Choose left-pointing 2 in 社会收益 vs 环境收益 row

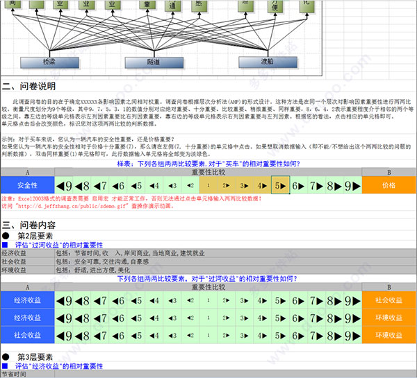point(190,336)
